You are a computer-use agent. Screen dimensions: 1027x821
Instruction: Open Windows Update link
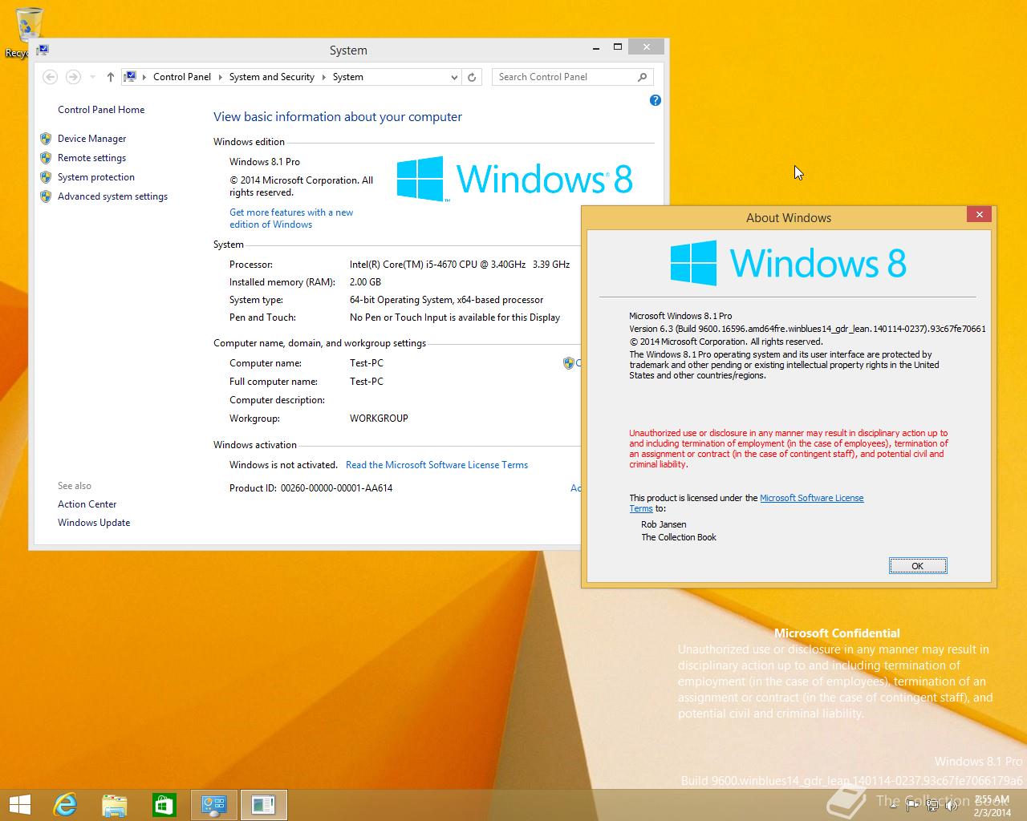[x=94, y=523]
